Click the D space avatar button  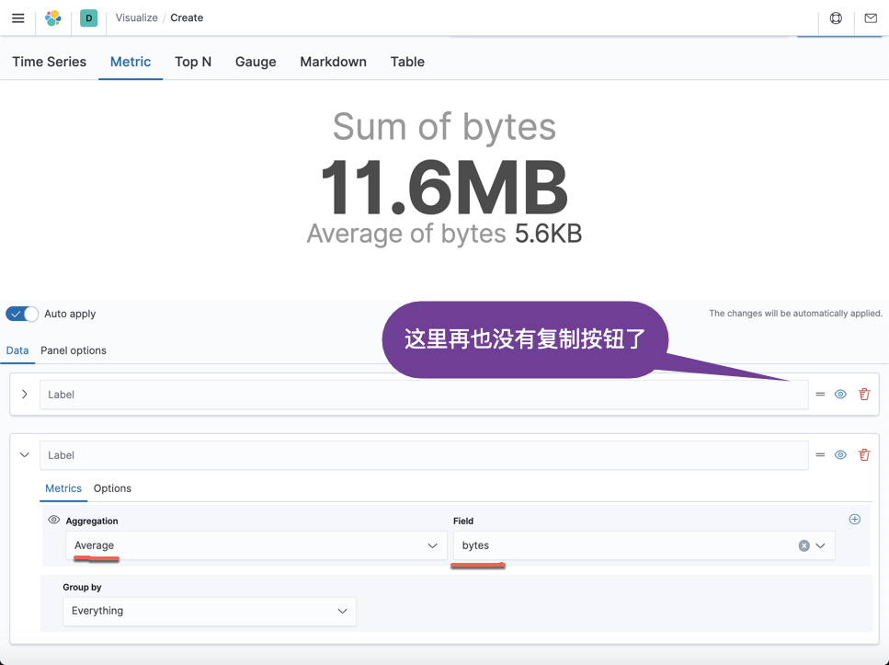(88, 17)
